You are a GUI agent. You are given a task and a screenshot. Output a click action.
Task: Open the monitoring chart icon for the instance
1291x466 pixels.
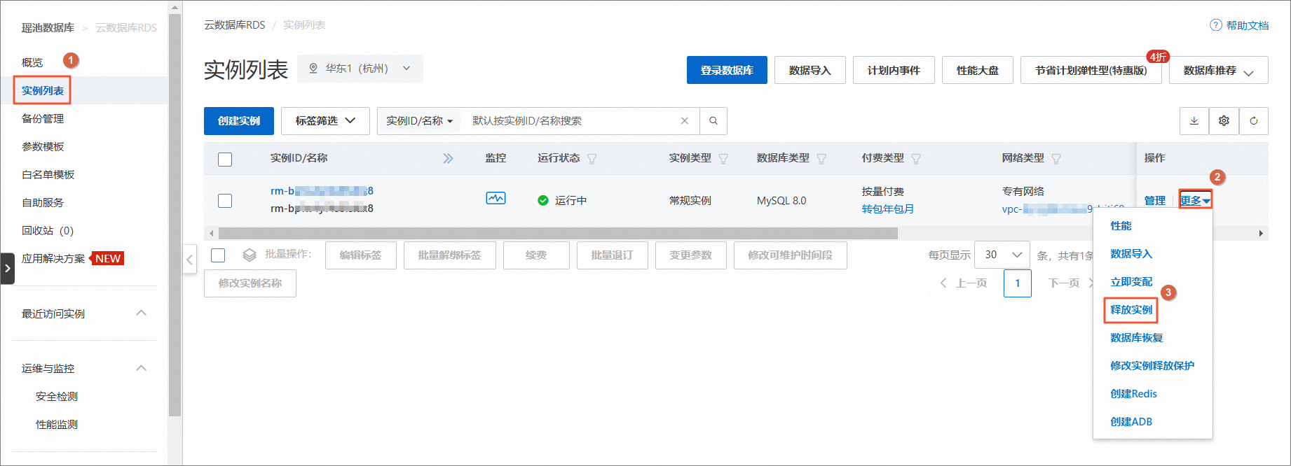coord(496,198)
